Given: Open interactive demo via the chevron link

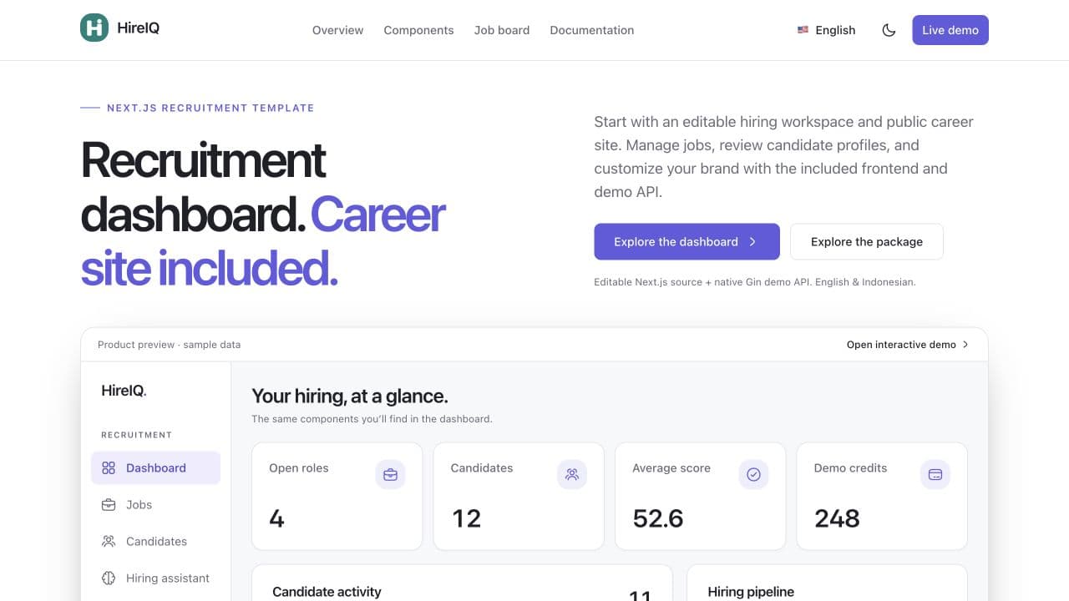Looking at the screenshot, I should click(908, 344).
